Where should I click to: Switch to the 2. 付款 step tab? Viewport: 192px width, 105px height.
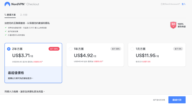pos(24,15)
